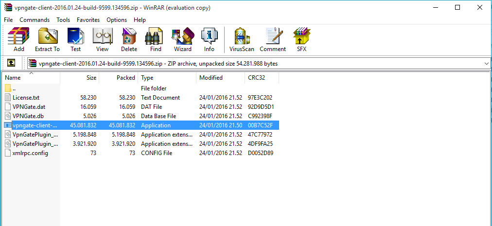Open the Commands menu
The height and width of the screenshot is (226, 492).
(35, 20)
